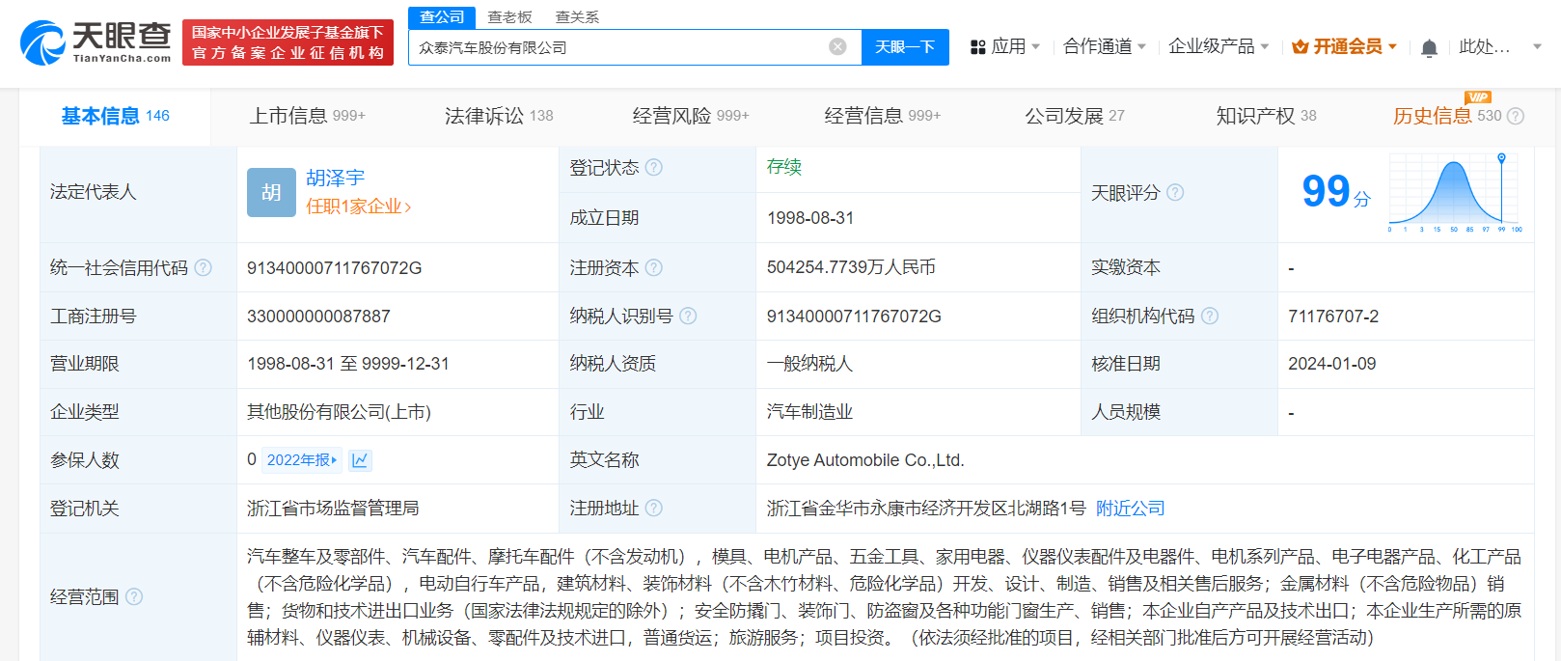Switch to the 查老板 search tab
The image size is (1561, 661).
[x=509, y=17]
